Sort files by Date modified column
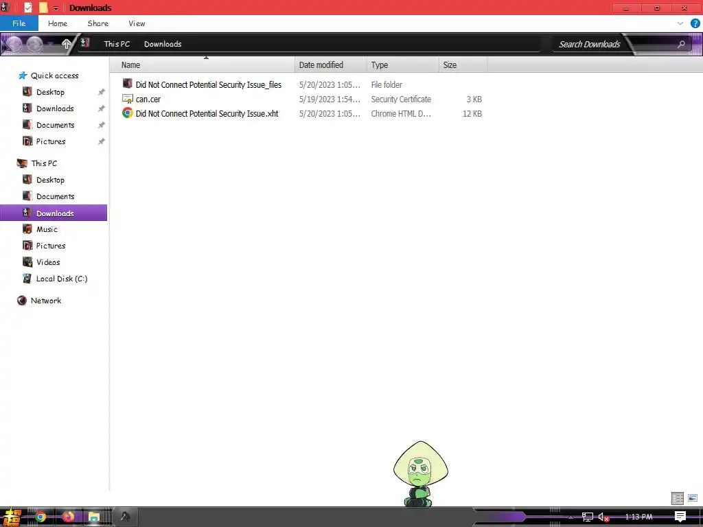This screenshot has height=527, width=703. click(x=331, y=65)
